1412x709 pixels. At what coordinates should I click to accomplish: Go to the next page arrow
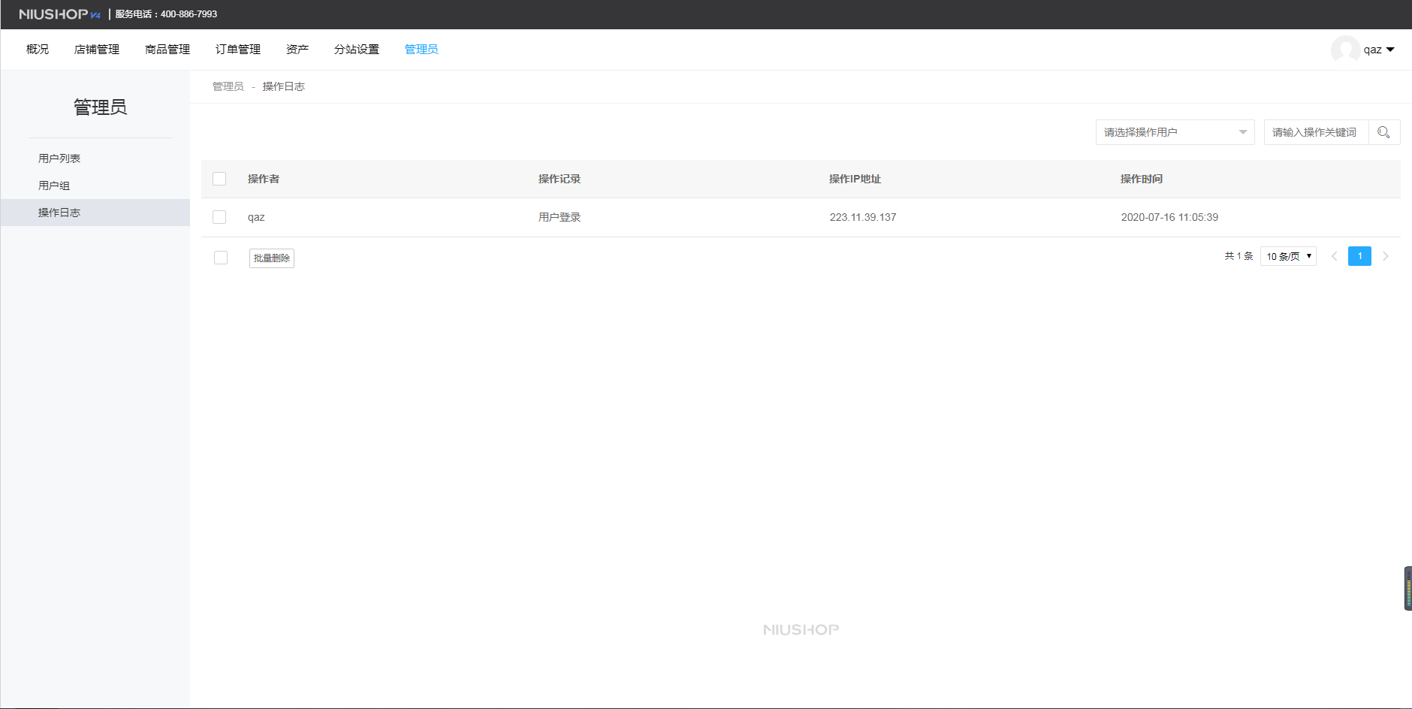tap(1386, 256)
